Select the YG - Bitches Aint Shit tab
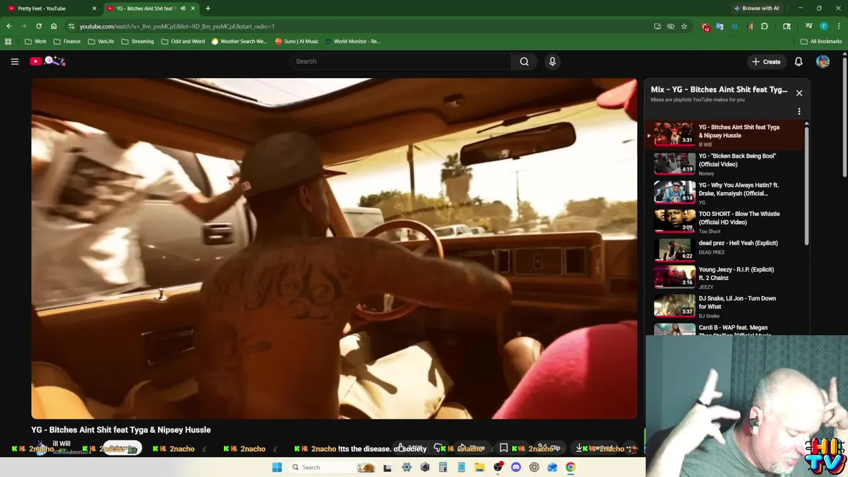Viewport: 848px width, 477px height. coord(144,9)
